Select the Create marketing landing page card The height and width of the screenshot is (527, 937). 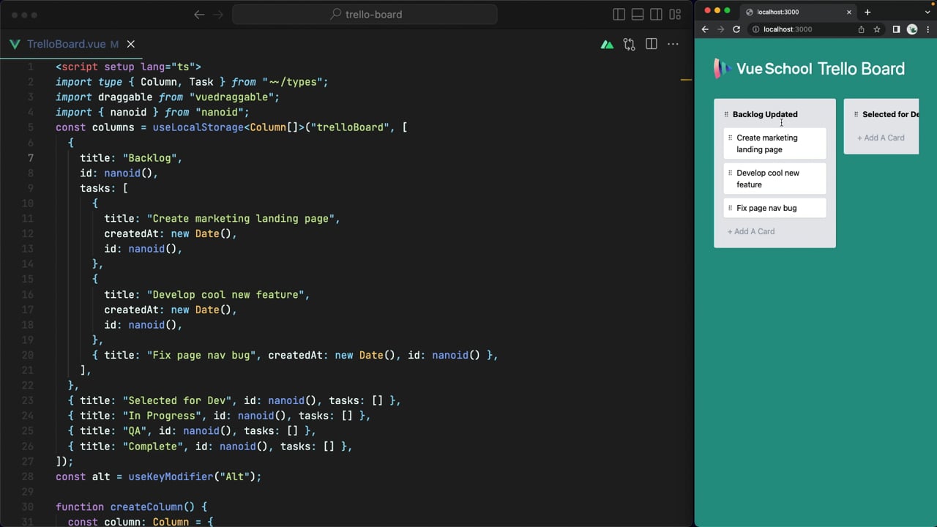[x=774, y=143]
